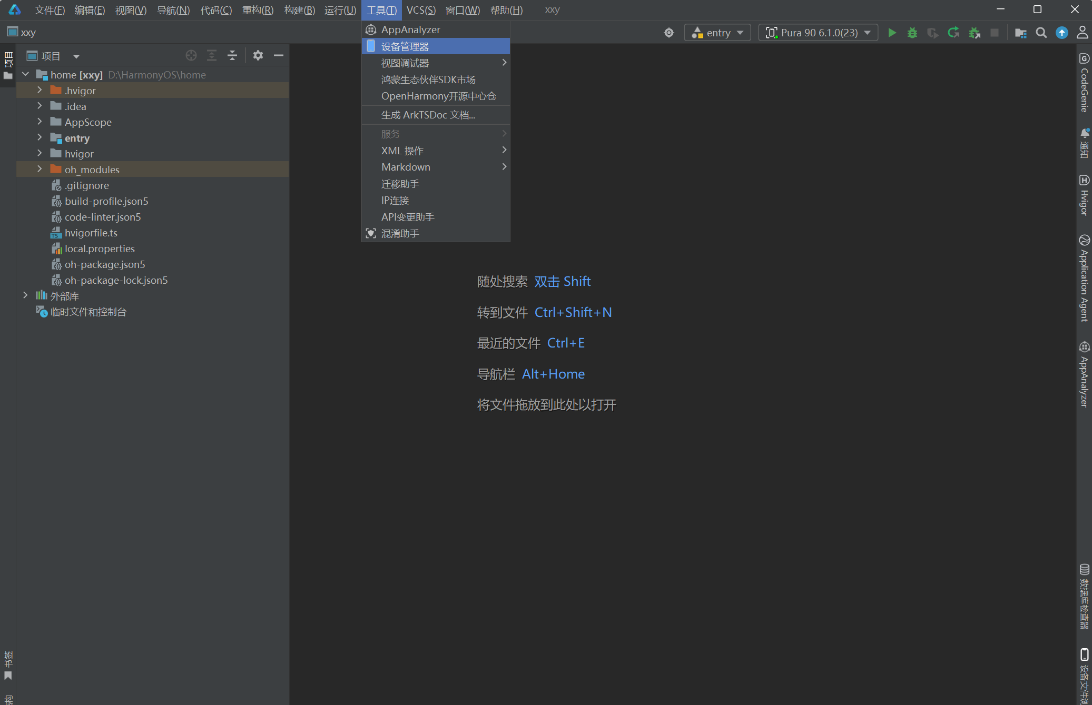
Task: Select 混淆助手 menu entry
Action: click(x=436, y=233)
